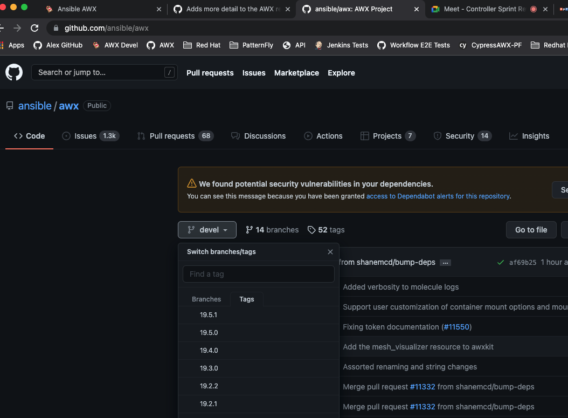Image resolution: width=568 pixels, height=418 pixels.
Task: Select tag 19.3.0 from list
Action: click(x=209, y=368)
